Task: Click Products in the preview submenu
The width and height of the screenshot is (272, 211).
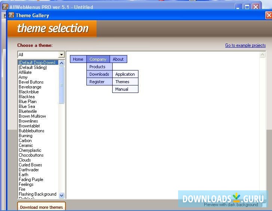Action: click(100, 67)
